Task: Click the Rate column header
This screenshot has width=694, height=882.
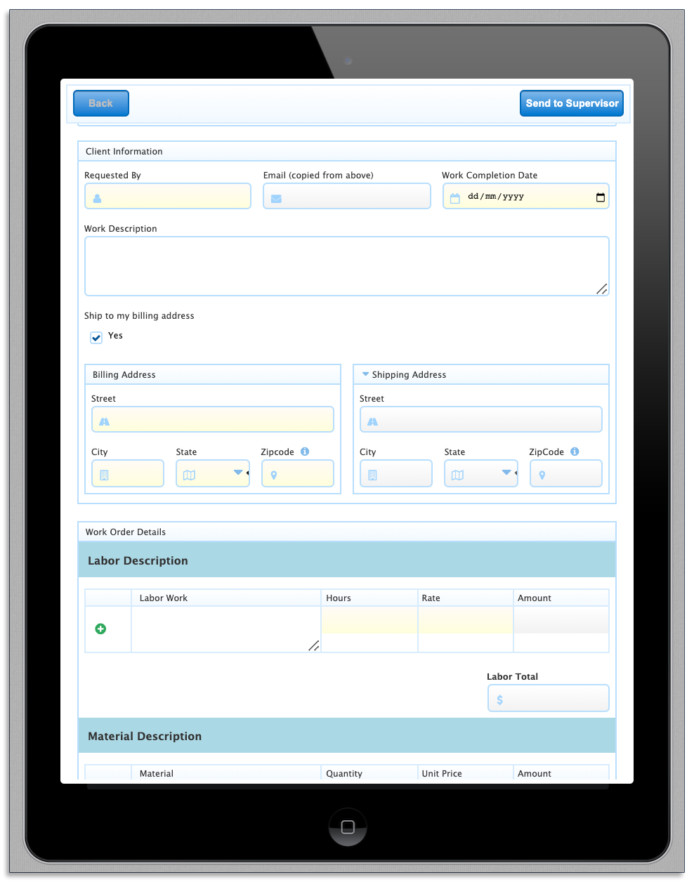Action: pos(431,598)
